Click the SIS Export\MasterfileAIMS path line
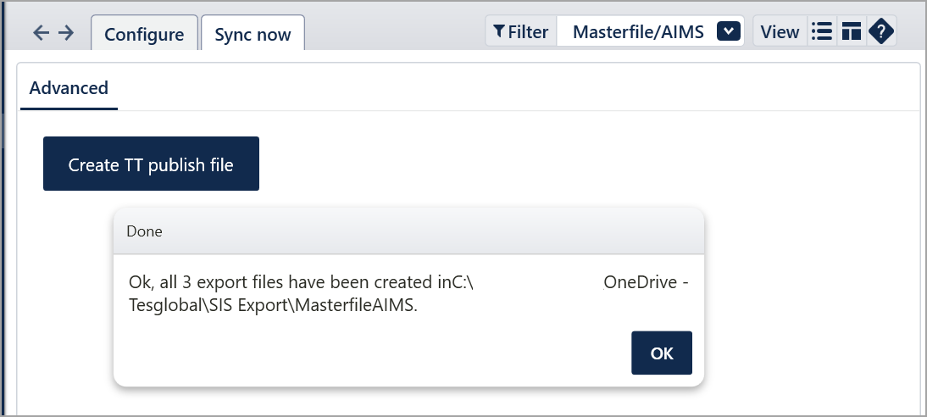 click(x=273, y=306)
